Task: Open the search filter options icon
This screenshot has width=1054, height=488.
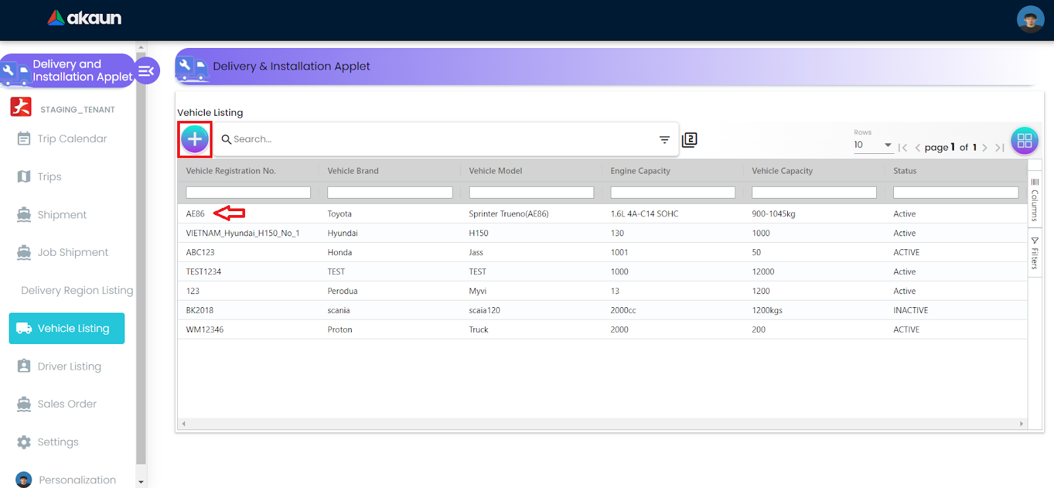Action: [664, 139]
